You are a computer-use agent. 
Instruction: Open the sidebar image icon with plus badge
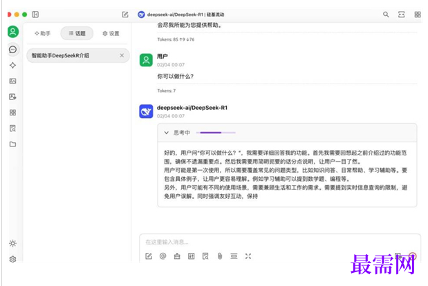click(13, 97)
